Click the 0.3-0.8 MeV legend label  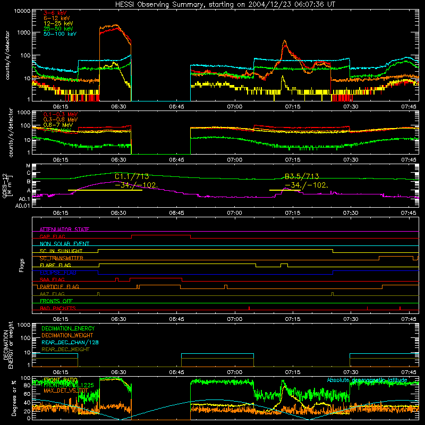click(x=61, y=120)
